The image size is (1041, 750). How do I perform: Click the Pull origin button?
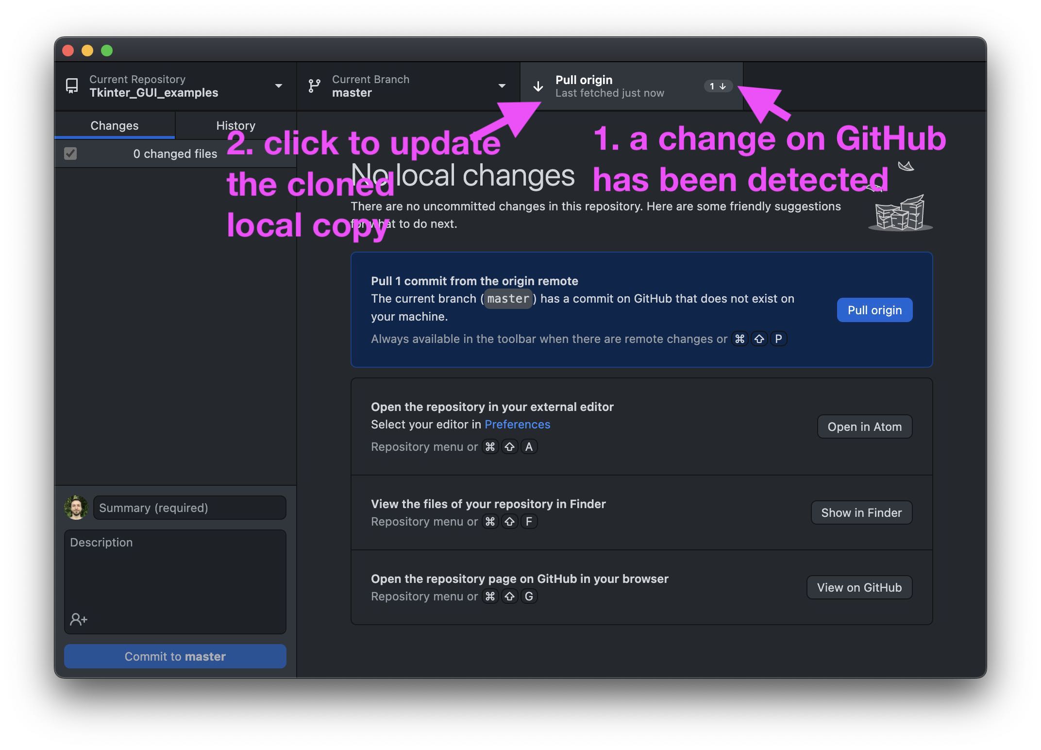[874, 309]
